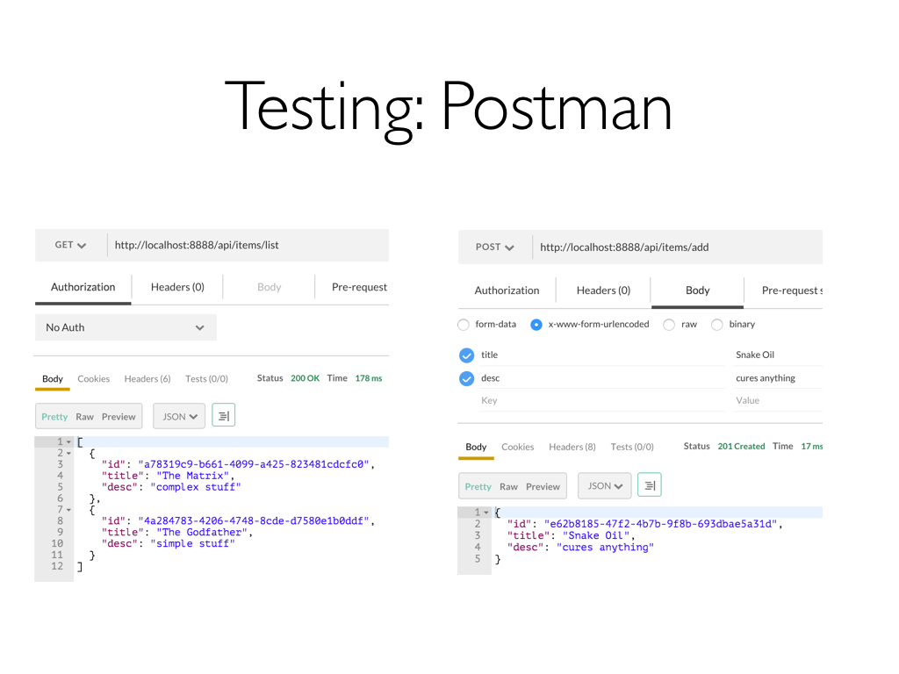Switch to Body tab in POST response

[476, 447]
